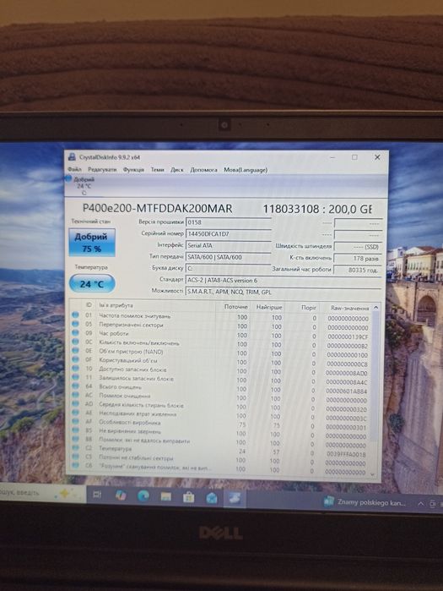Open the Мова(Language) menu
This screenshot has width=443, height=591.
click(246, 170)
